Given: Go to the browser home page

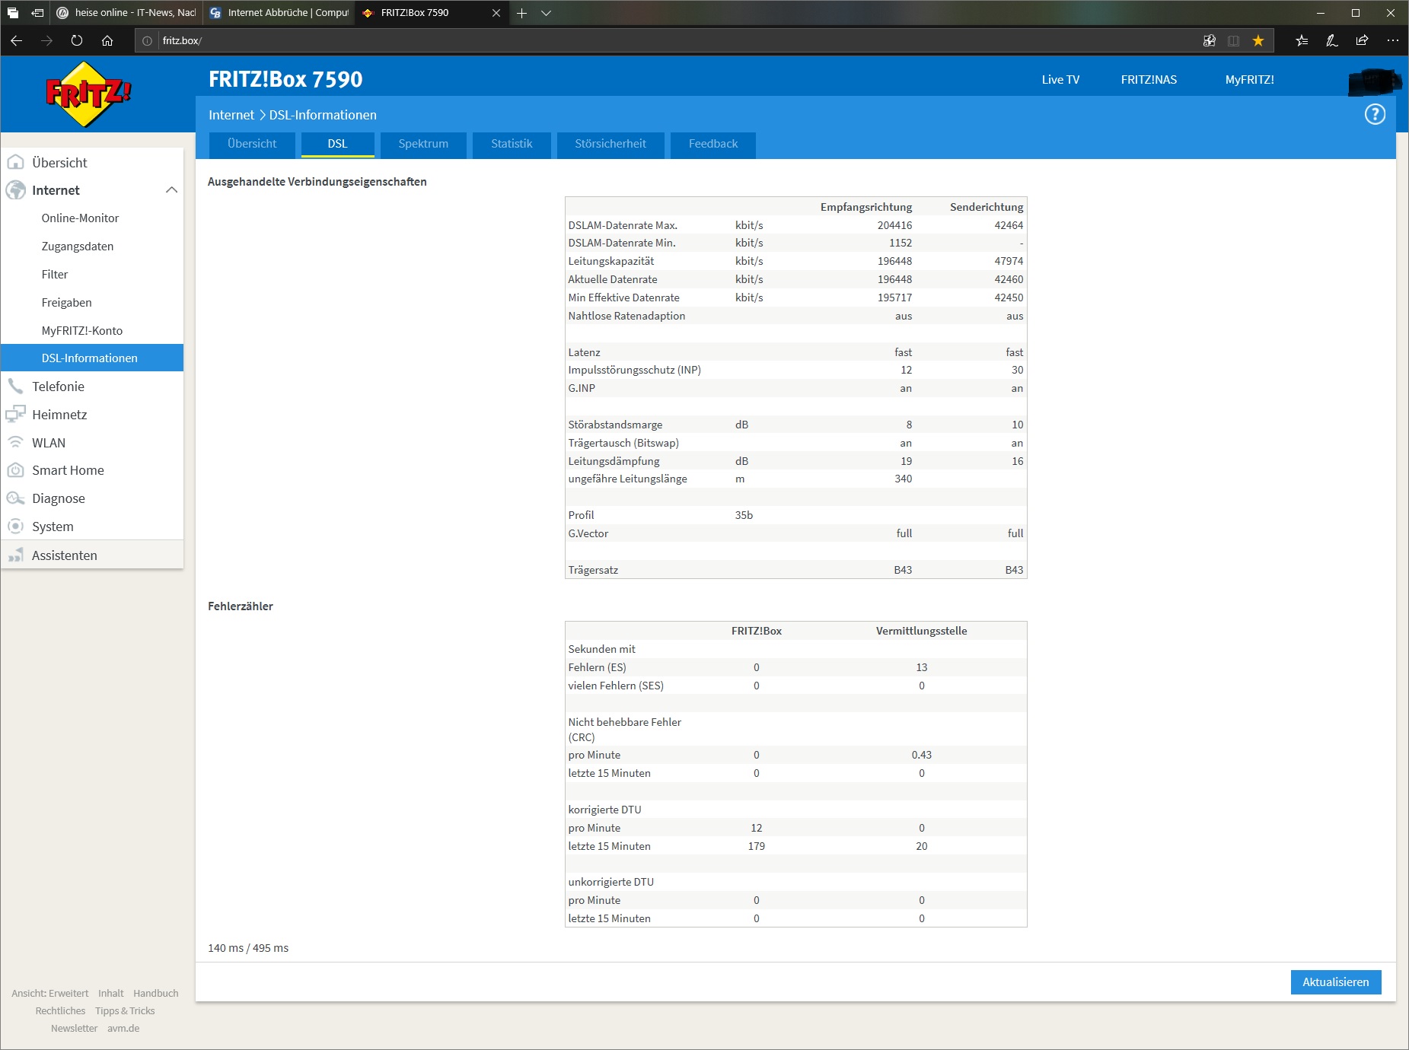Looking at the screenshot, I should (107, 40).
